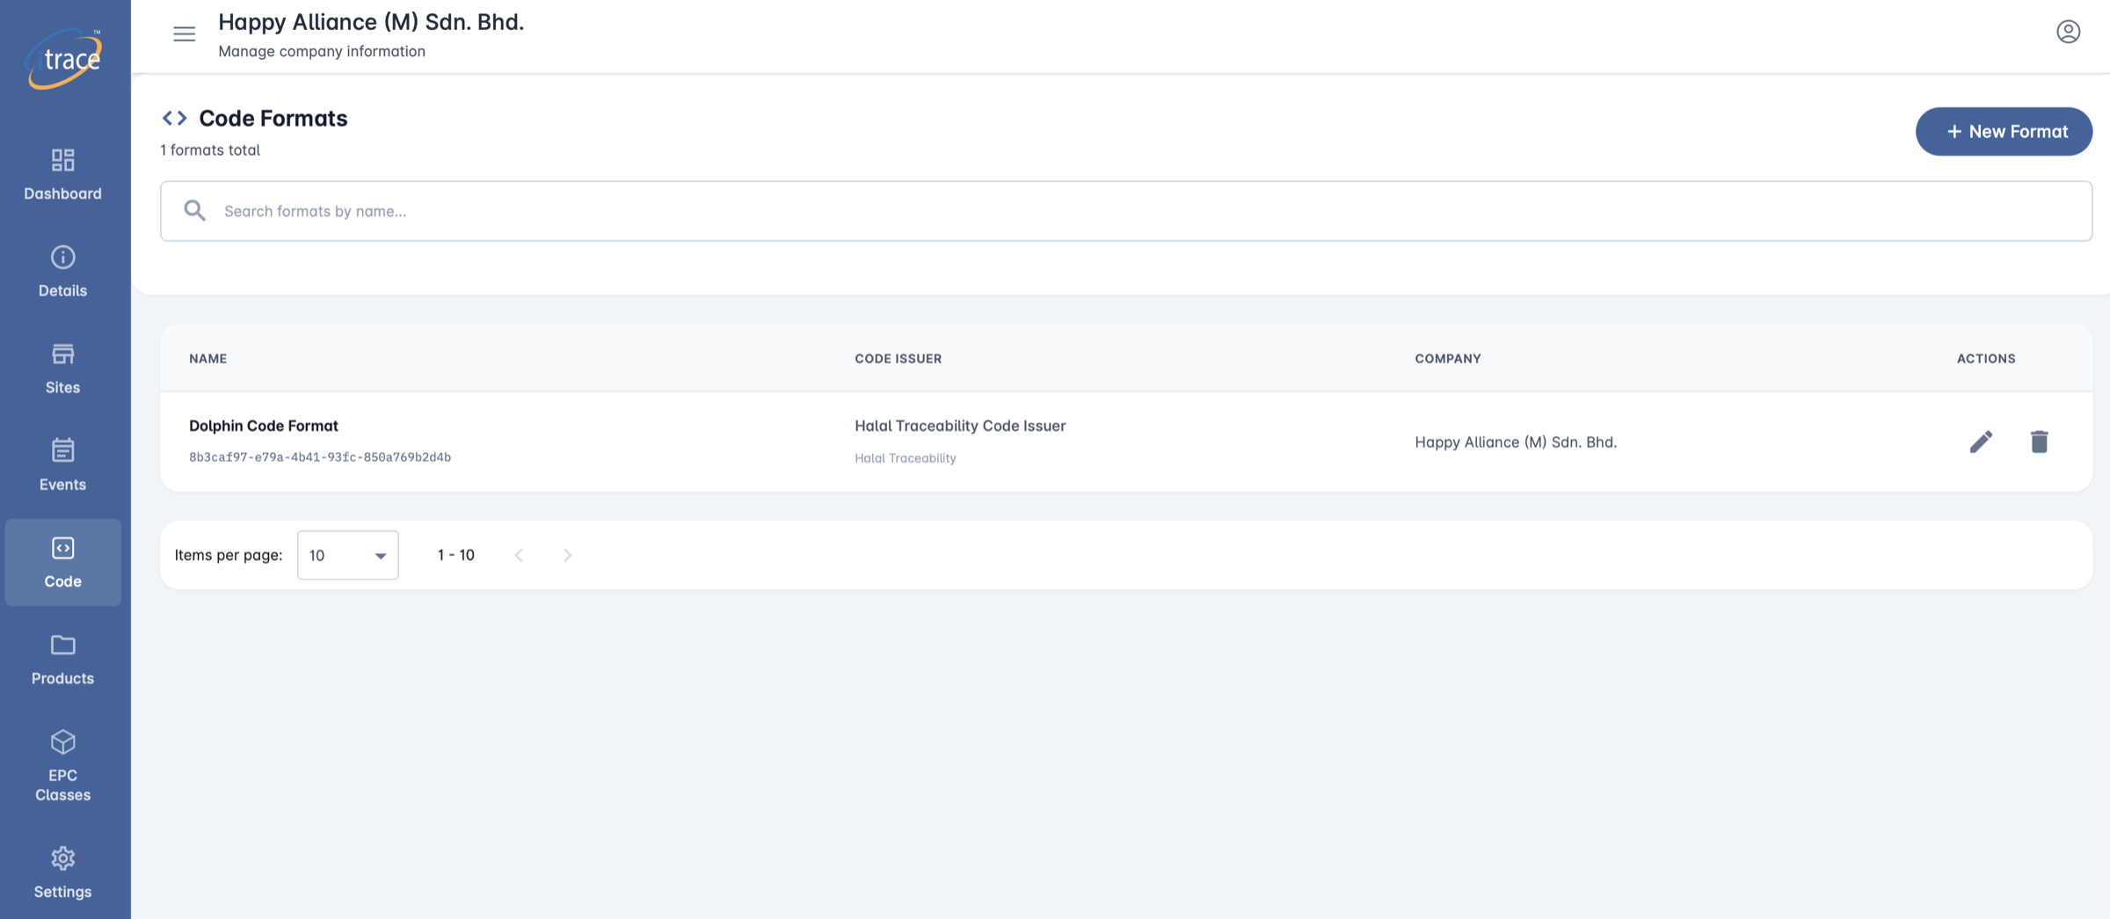Edit Dolphin Code Format with pencil icon
Viewport: 2110px width, 919px height.
(x=1980, y=441)
